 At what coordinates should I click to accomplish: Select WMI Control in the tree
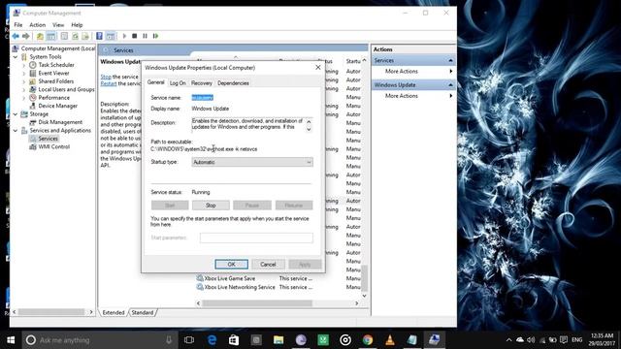pyautogui.click(x=54, y=146)
